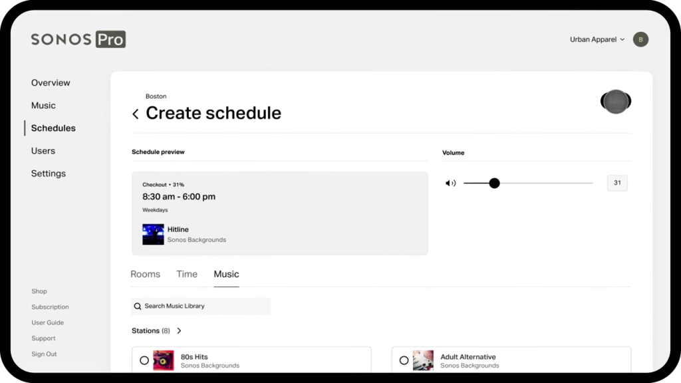This screenshot has height=383, width=681.
Task: Switch to the Rooms tab
Action: 145,274
